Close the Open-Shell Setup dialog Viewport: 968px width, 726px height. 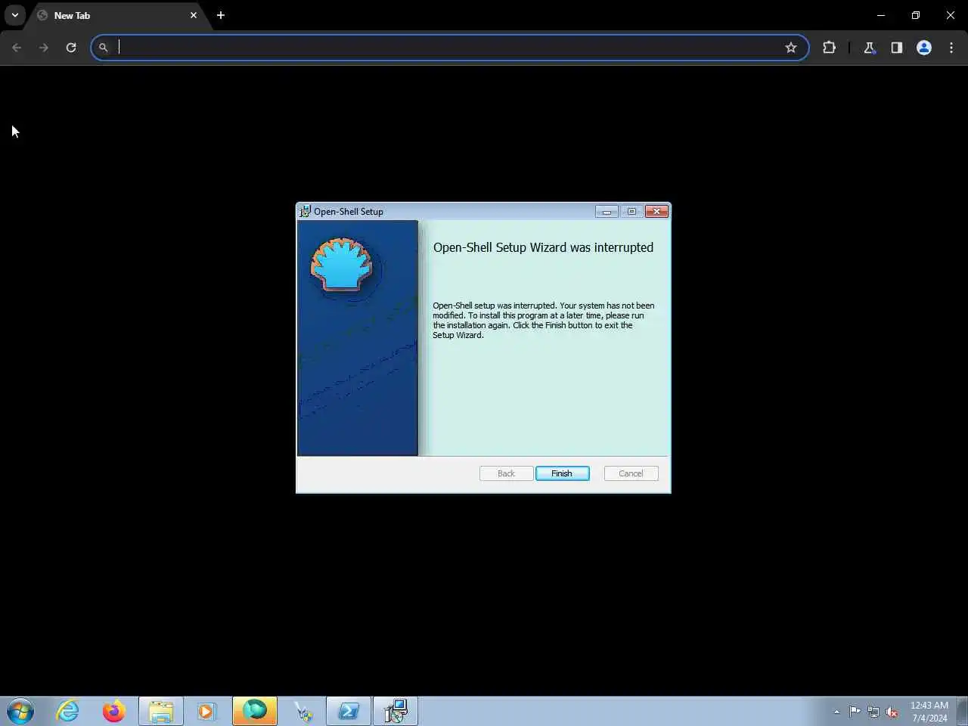(x=657, y=212)
